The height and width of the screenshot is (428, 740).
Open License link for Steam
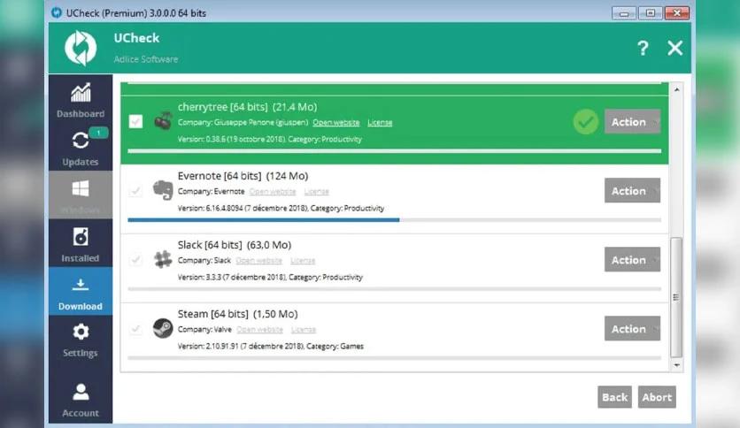(304, 330)
